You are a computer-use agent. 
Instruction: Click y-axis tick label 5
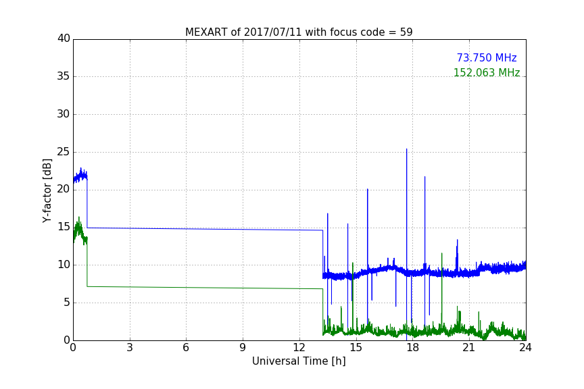tap(67, 303)
